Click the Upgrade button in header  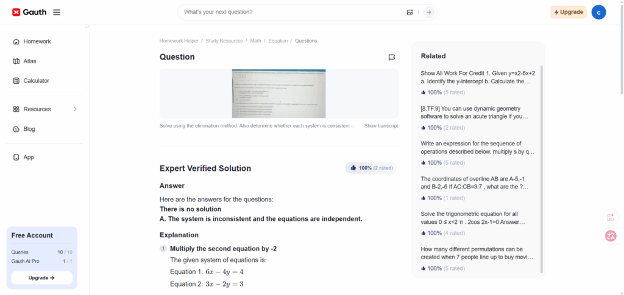point(569,12)
